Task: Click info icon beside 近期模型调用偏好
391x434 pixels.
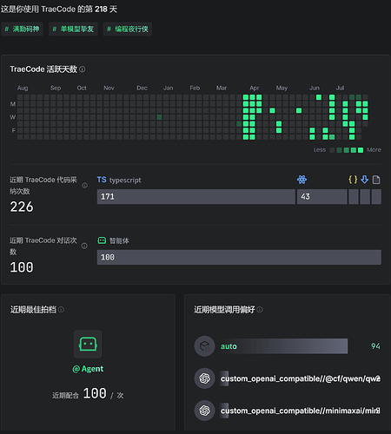Action: point(260,310)
